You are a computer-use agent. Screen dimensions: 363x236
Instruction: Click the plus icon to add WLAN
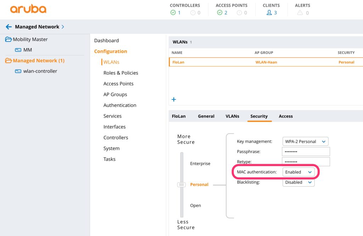coord(174,99)
